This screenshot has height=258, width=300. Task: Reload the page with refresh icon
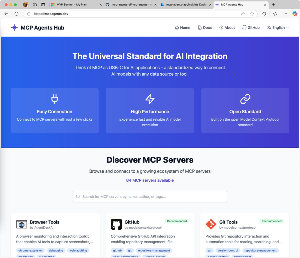tap(16, 14)
